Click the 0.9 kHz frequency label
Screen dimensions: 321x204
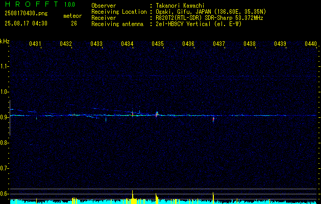[x=4, y=117]
